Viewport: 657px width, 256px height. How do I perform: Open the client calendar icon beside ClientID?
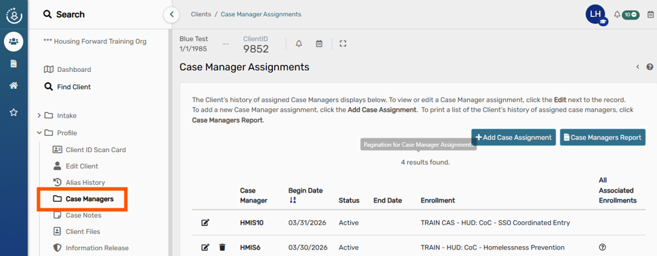pos(319,44)
